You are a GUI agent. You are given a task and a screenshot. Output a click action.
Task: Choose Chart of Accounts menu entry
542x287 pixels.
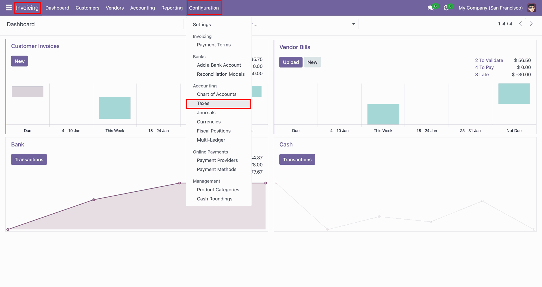click(x=217, y=94)
